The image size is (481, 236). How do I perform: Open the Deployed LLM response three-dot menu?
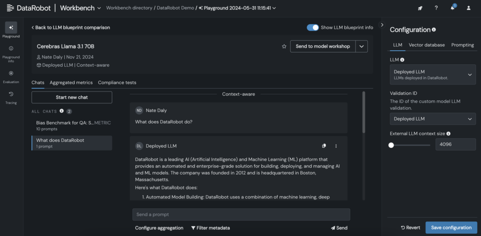[x=336, y=146]
